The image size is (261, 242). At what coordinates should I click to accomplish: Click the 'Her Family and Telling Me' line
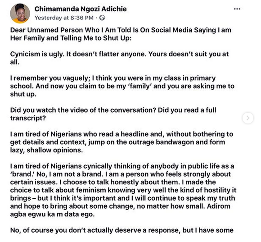pyautogui.click(x=71, y=38)
